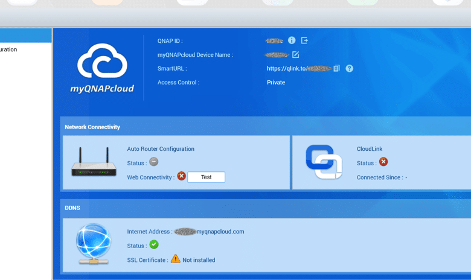Click the CloudLink chain logo

coord(324,162)
